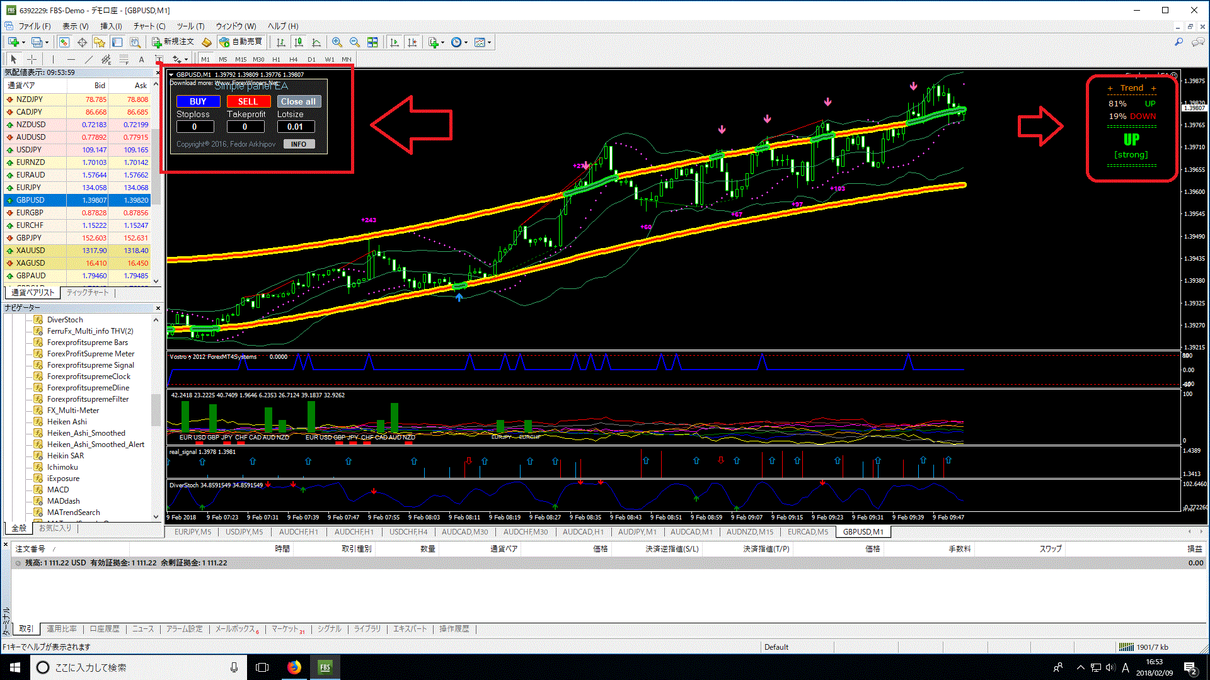Open the tile windows layout icon
This screenshot has width=1210, height=680.
tap(372, 42)
